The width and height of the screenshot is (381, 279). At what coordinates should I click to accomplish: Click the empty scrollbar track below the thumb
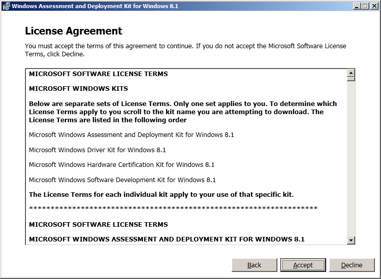351,162
